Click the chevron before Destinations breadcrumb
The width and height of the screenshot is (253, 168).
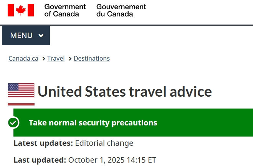click(x=70, y=59)
